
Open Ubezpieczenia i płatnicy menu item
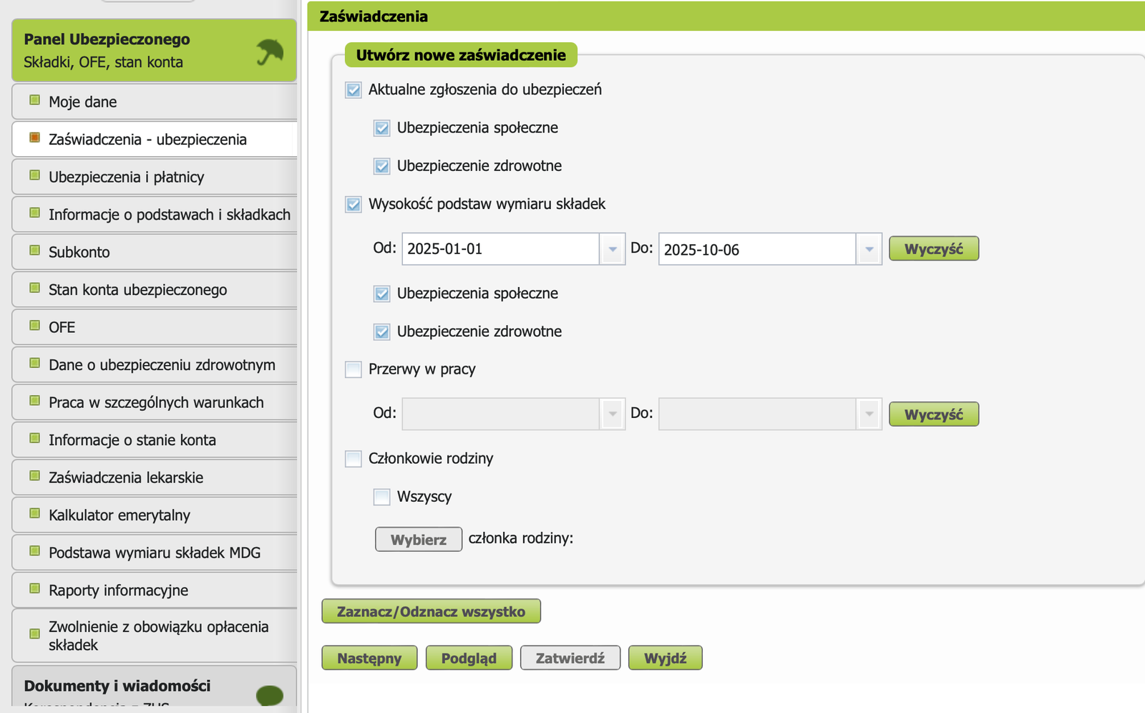pyautogui.click(x=127, y=177)
